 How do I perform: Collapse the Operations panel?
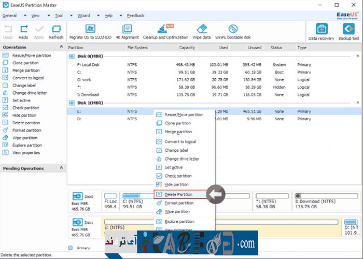tap(62, 47)
